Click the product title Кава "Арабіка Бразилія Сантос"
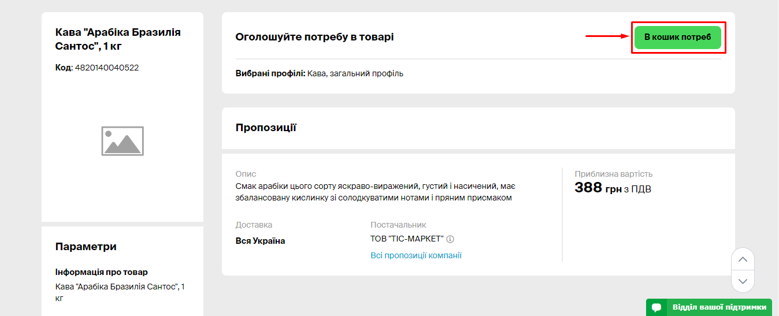 pyautogui.click(x=118, y=38)
